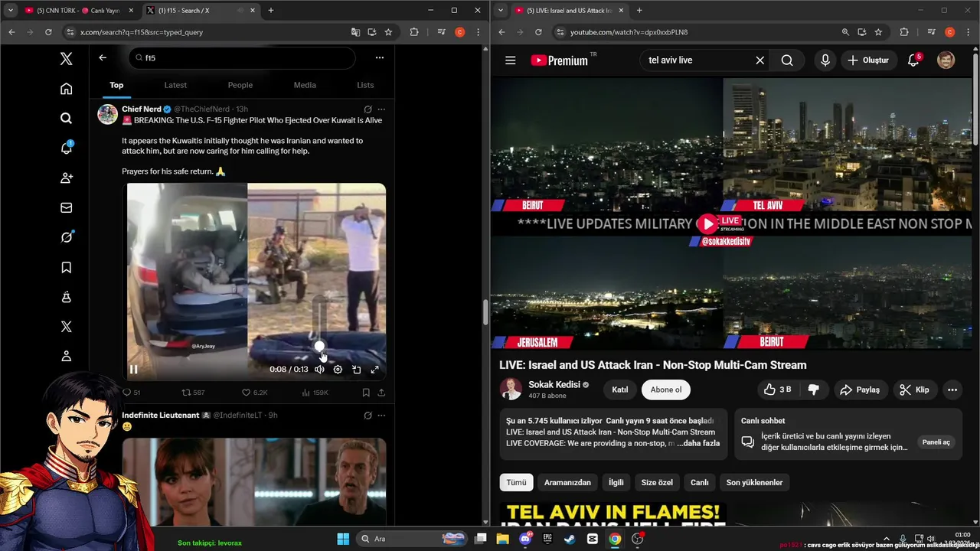980x551 pixels.
Task: Open video settings gear on the tweet video
Action: (x=338, y=370)
